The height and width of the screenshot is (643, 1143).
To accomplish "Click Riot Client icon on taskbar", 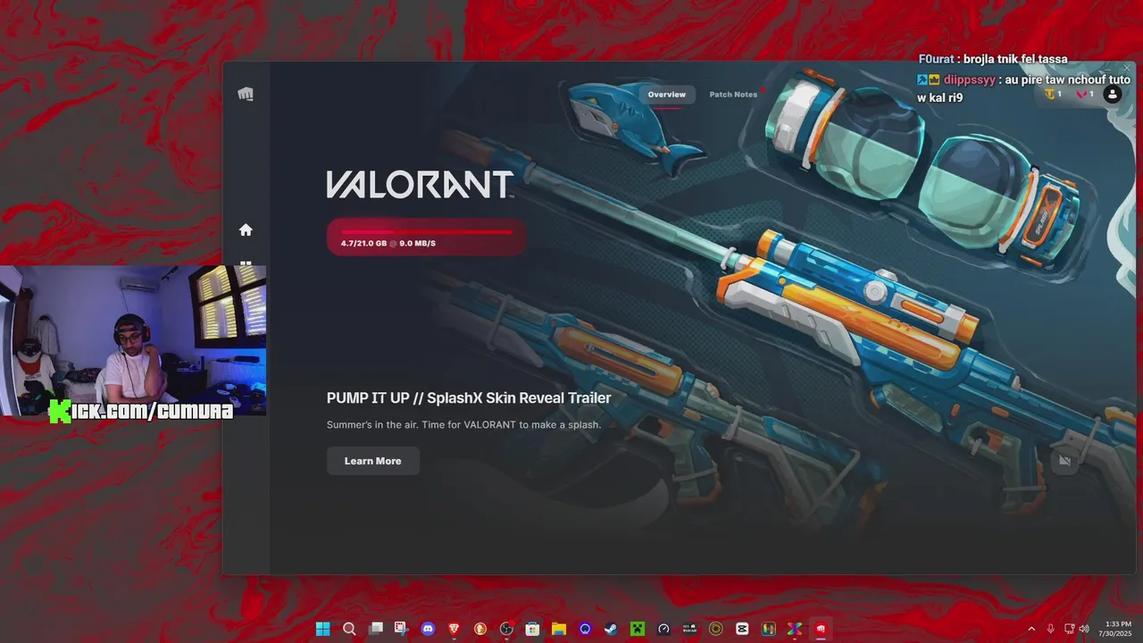I will coord(821,629).
